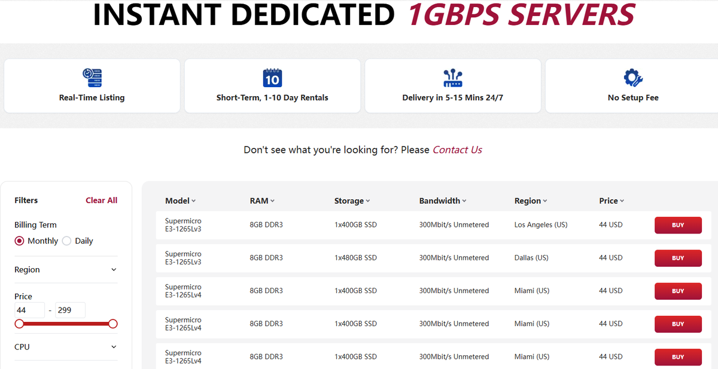Click the right handle of the price slider

tap(113, 324)
